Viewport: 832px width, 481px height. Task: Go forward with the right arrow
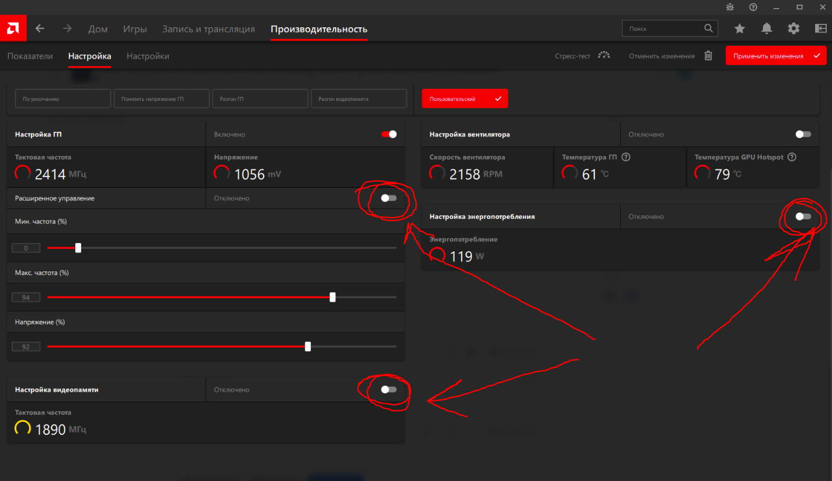(67, 28)
